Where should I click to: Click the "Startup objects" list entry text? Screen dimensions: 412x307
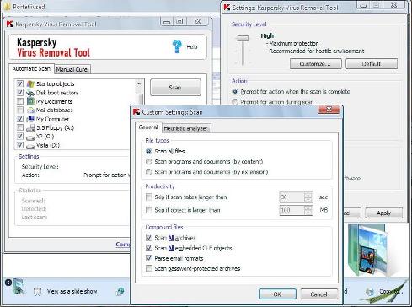[x=55, y=83]
